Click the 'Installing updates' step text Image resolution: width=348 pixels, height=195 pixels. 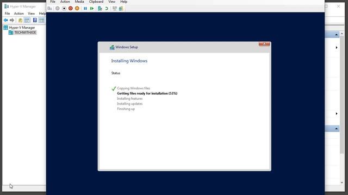pyautogui.click(x=130, y=103)
